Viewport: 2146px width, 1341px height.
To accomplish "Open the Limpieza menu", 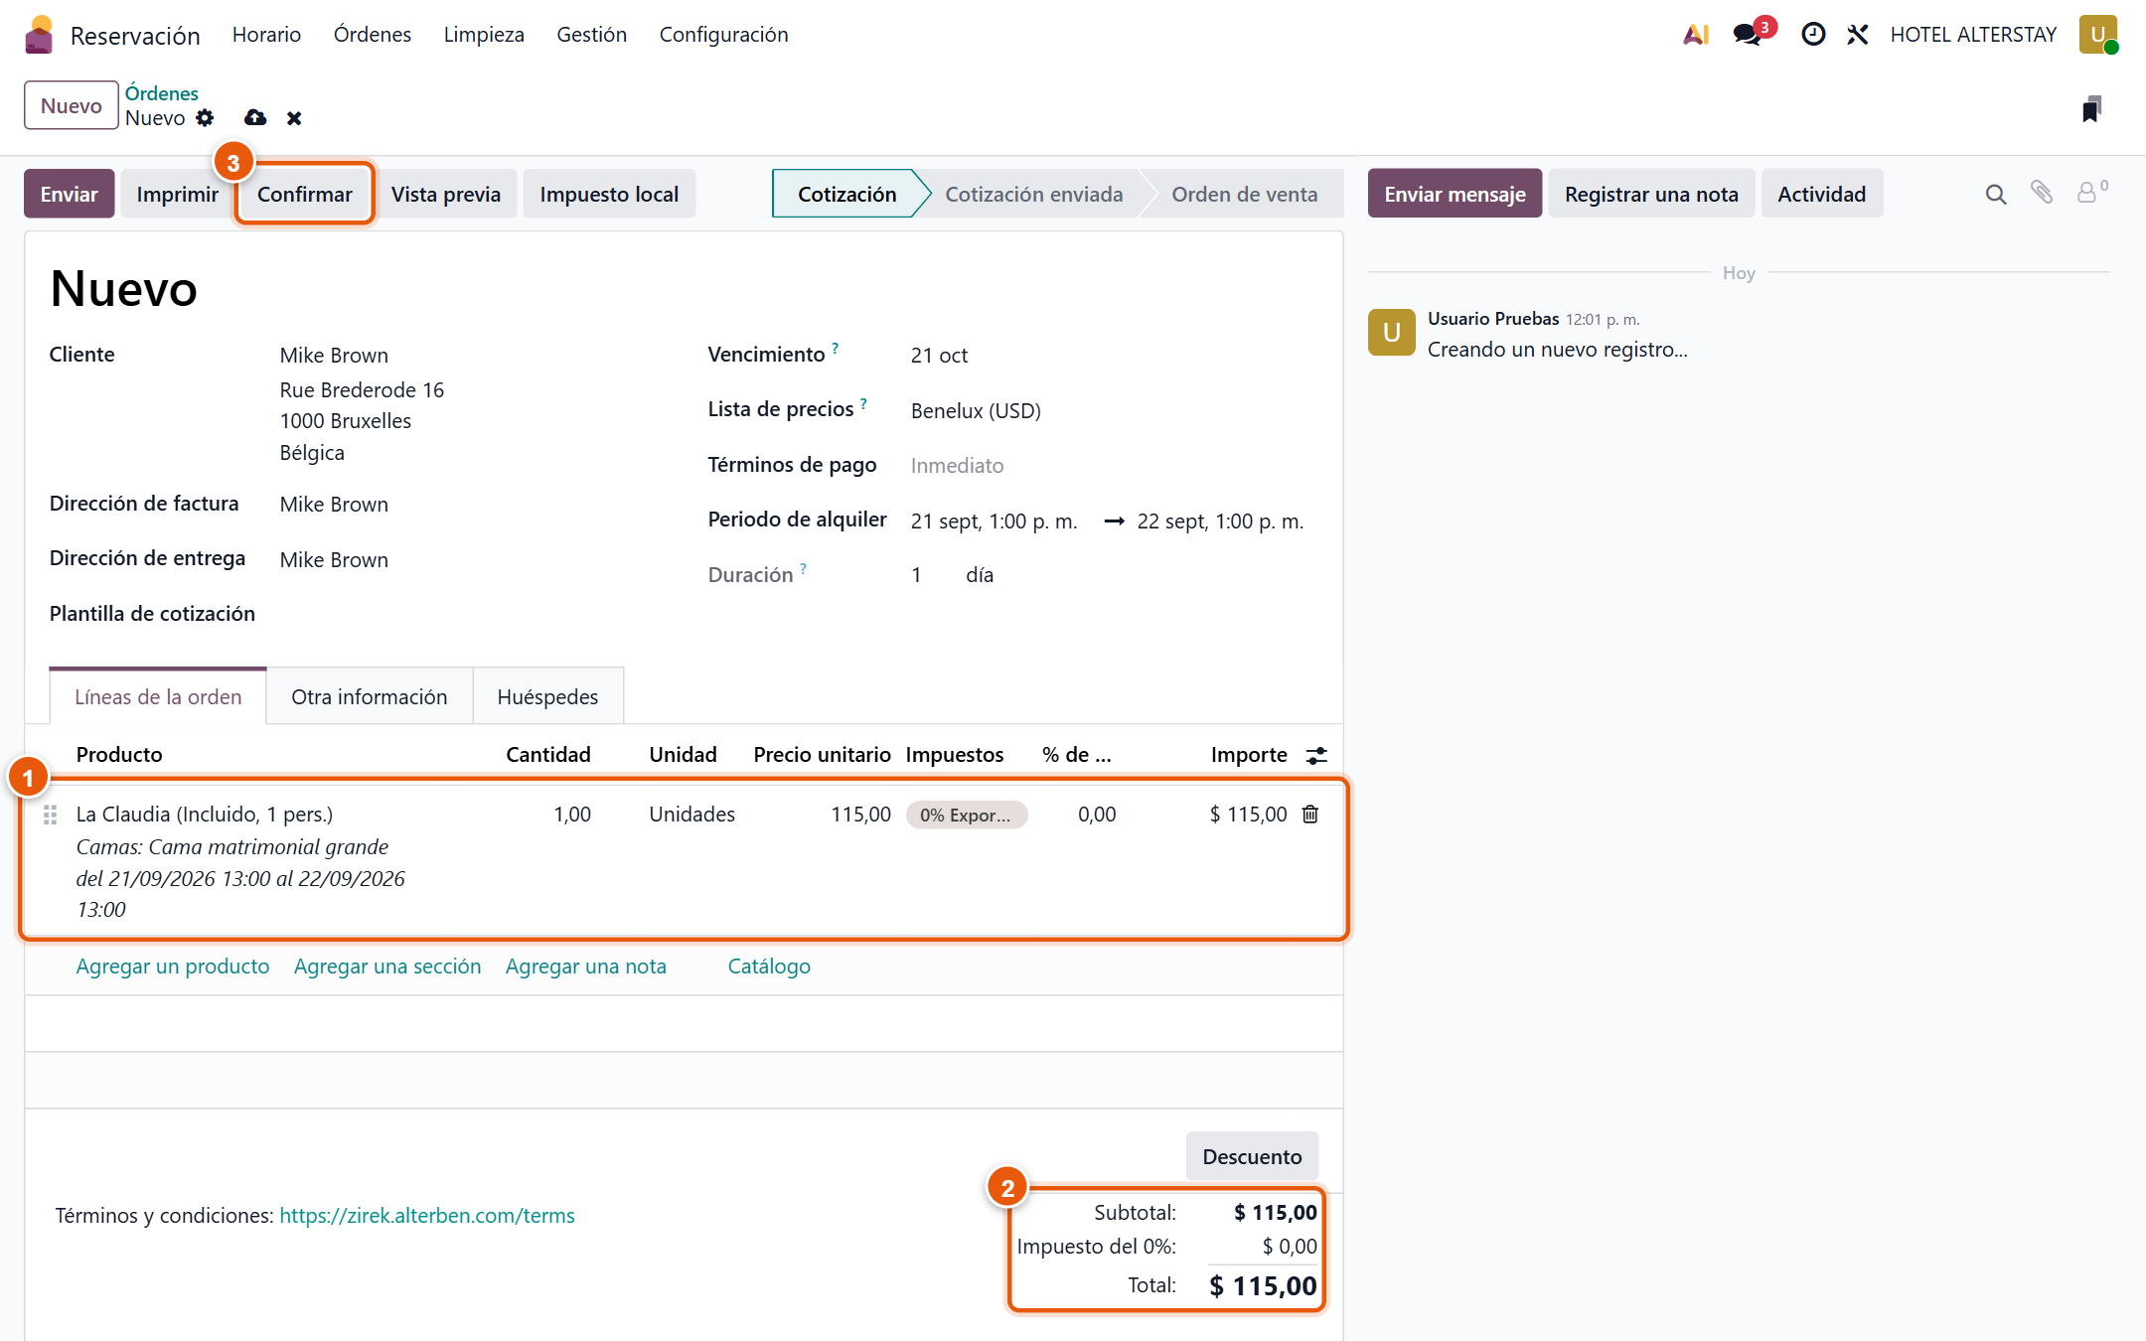I will tap(484, 35).
